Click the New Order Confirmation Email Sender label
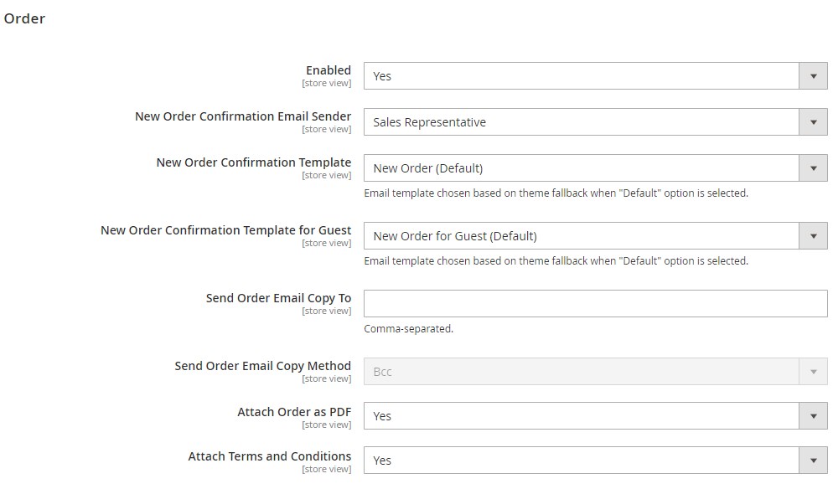 243,116
